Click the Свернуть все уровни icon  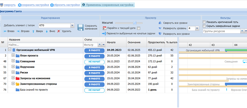(160, 23)
